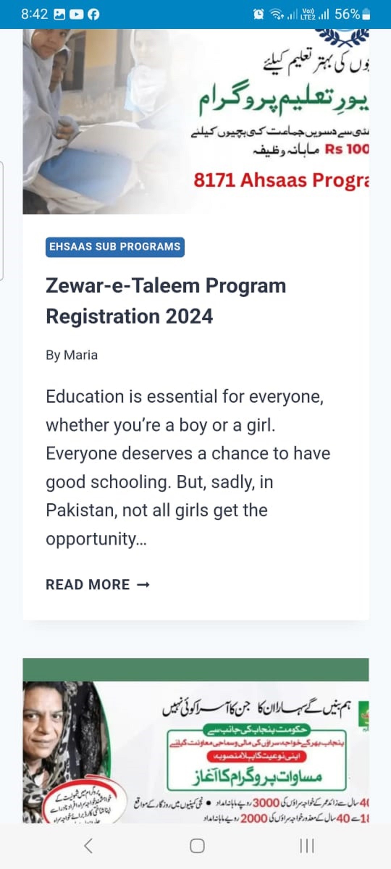Screen dimensions: 391x869
Task: Tap the Masawaat Program article banner image
Action: (196, 746)
